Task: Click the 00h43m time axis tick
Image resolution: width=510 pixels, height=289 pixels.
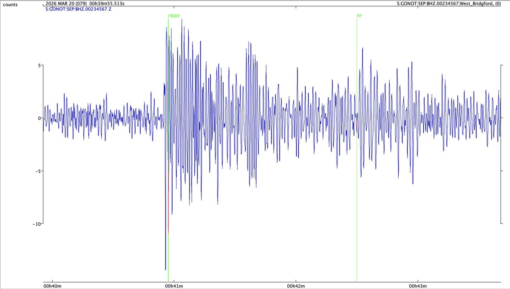Action: 418,286
